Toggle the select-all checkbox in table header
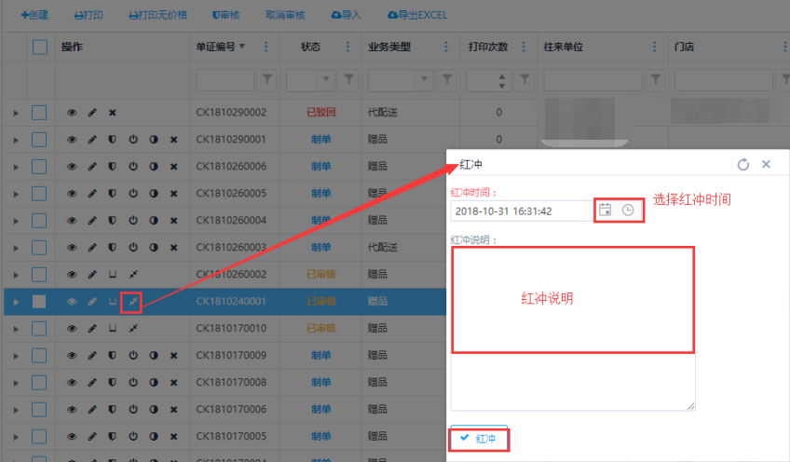Image resolution: width=790 pixels, height=462 pixels. click(39, 47)
